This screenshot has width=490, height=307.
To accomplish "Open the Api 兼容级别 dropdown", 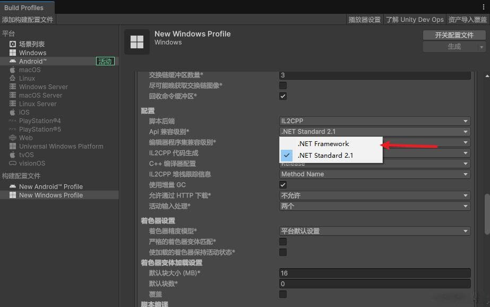I will click(x=375, y=132).
